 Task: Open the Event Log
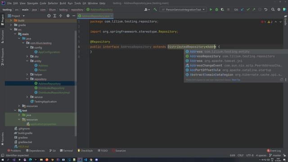pos(274,151)
